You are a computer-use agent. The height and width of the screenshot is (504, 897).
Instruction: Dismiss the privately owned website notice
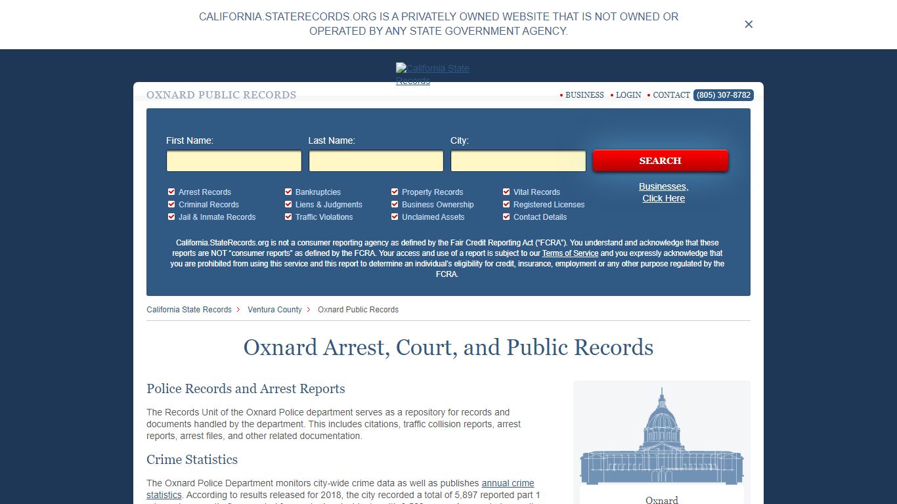749,24
